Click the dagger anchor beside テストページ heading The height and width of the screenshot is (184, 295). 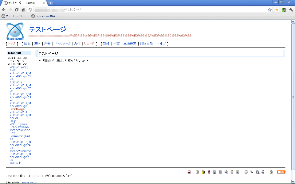[x=60, y=52]
